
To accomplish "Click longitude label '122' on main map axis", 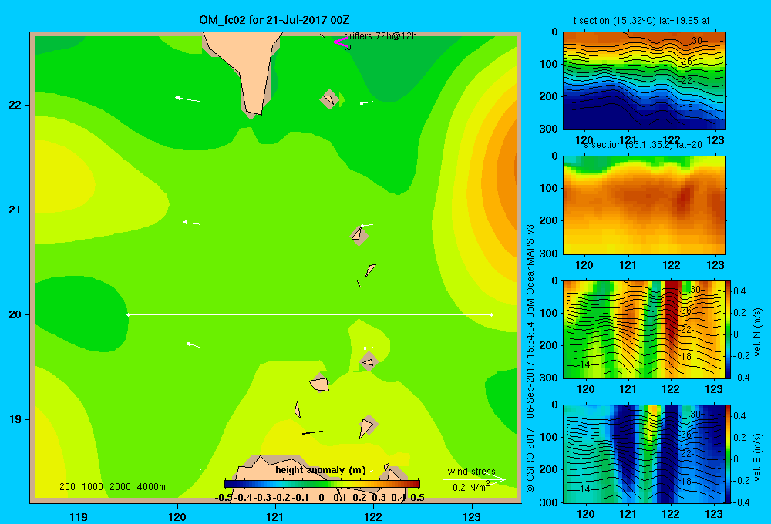I will click(x=373, y=516).
